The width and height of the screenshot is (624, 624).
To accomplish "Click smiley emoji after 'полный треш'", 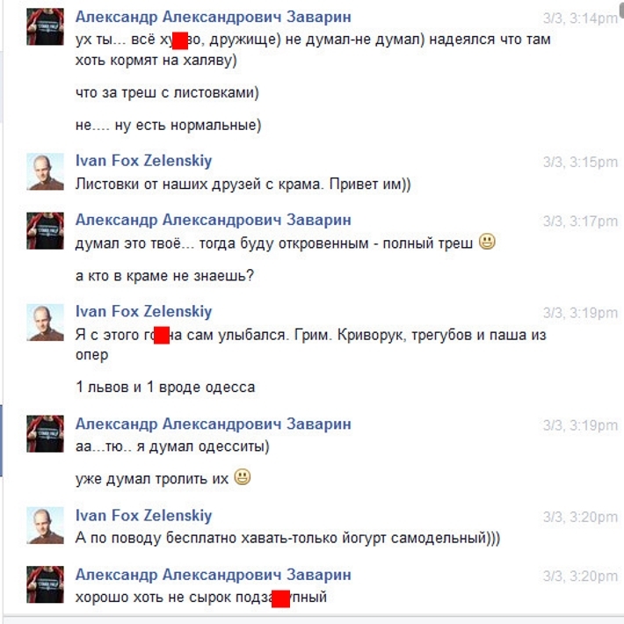I will (487, 242).
